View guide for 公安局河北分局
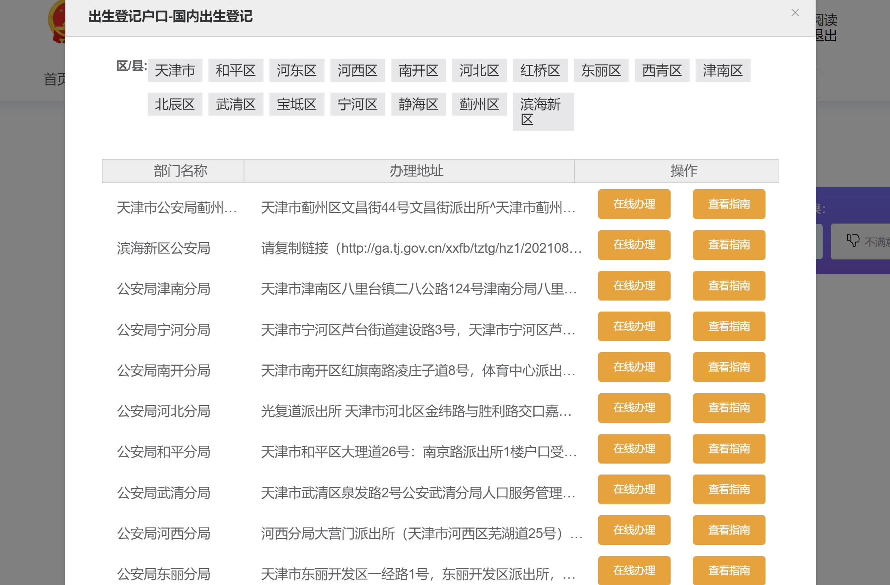 (x=729, y=408)
